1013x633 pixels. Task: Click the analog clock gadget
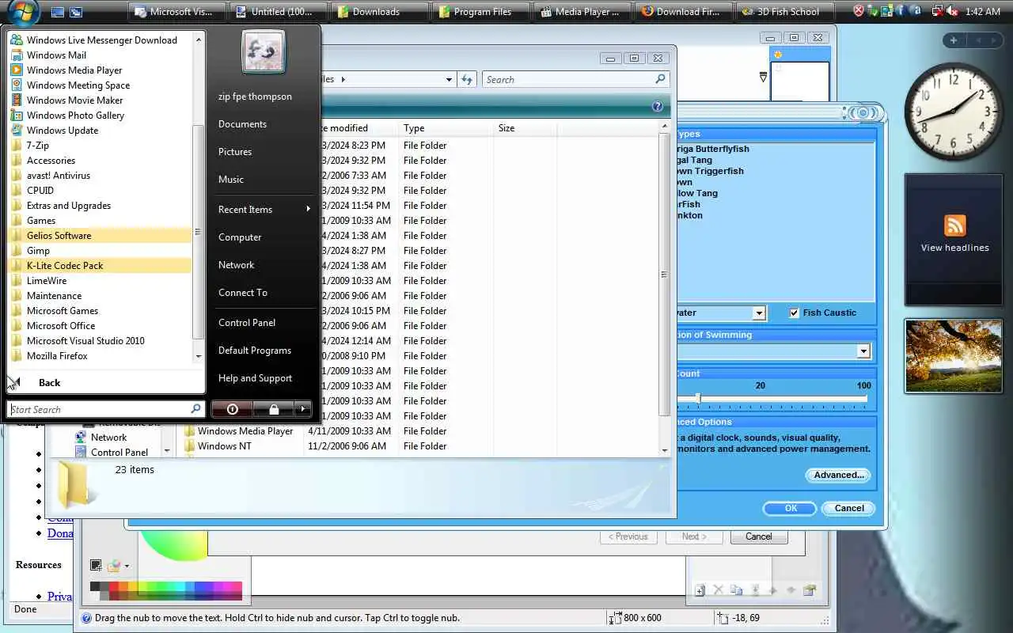pyautogui.click(x=954, y=112)
